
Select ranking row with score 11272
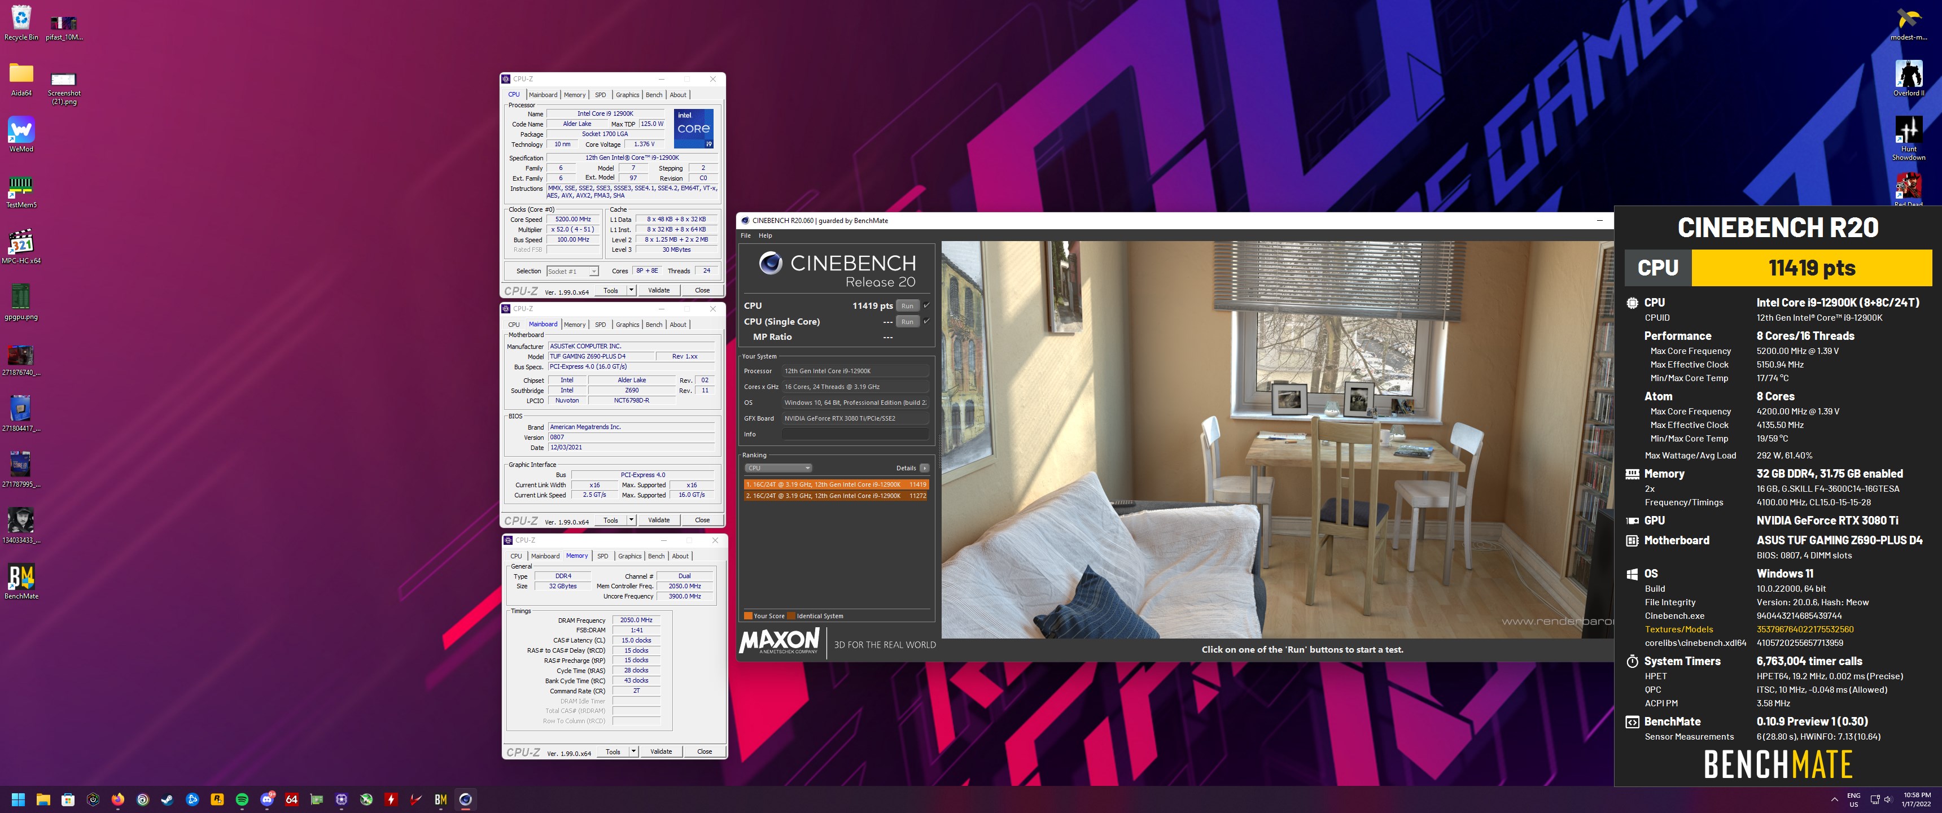pos(836,496)
